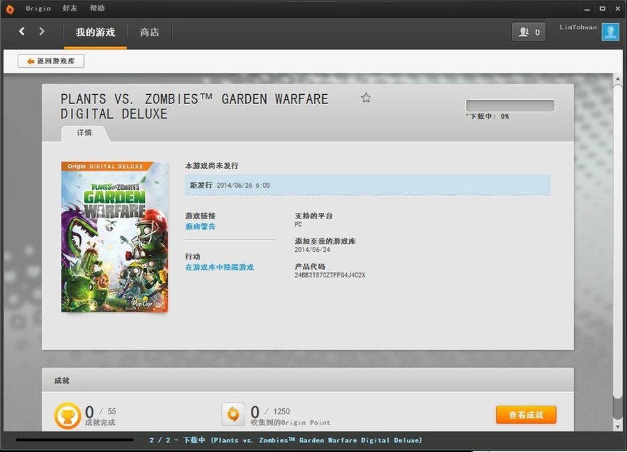Open the Origin menu
627x452 pixels.
[x=38, y=9]
